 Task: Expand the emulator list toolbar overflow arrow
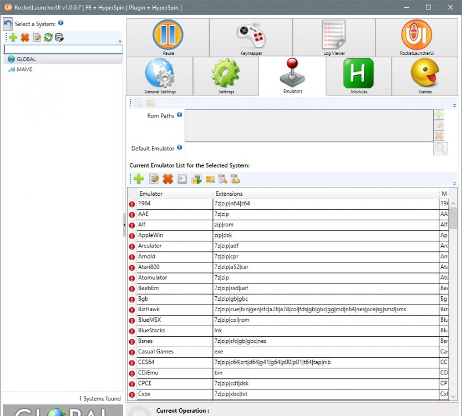(x=454, y=183)
